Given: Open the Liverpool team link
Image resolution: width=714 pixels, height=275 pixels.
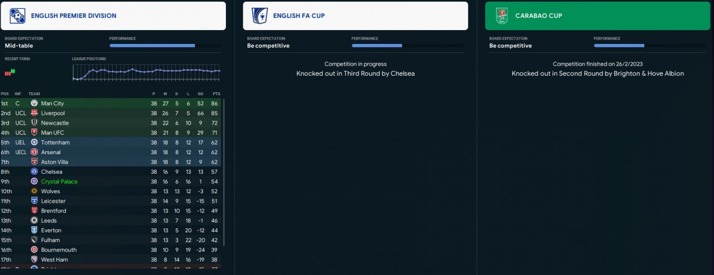Looking at the screenshot, I should [53, 113].
